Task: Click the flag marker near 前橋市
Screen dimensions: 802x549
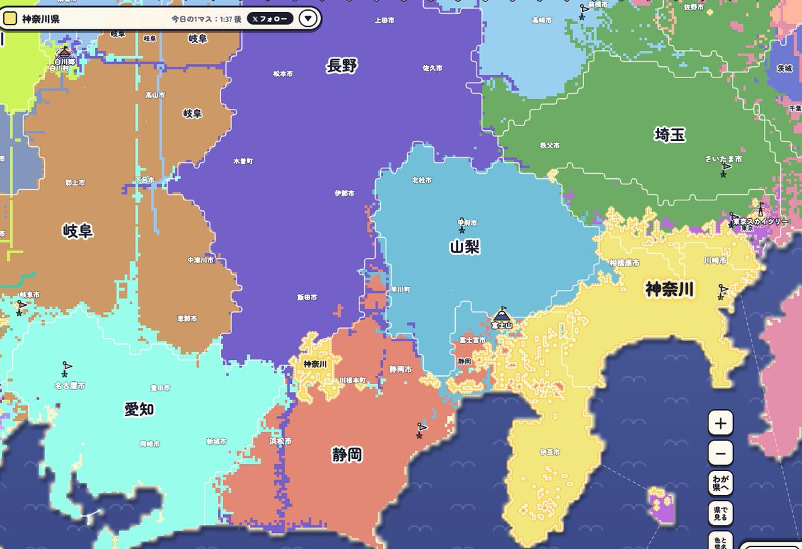Action: [x=584, y=11]
